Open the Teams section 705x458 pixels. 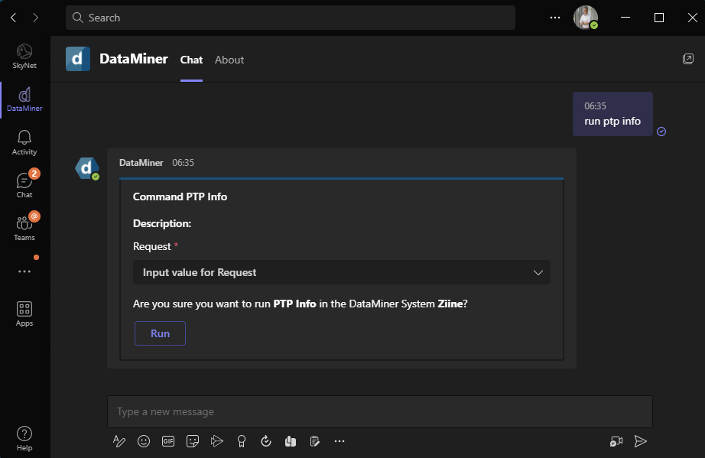[x=24, y=228]
